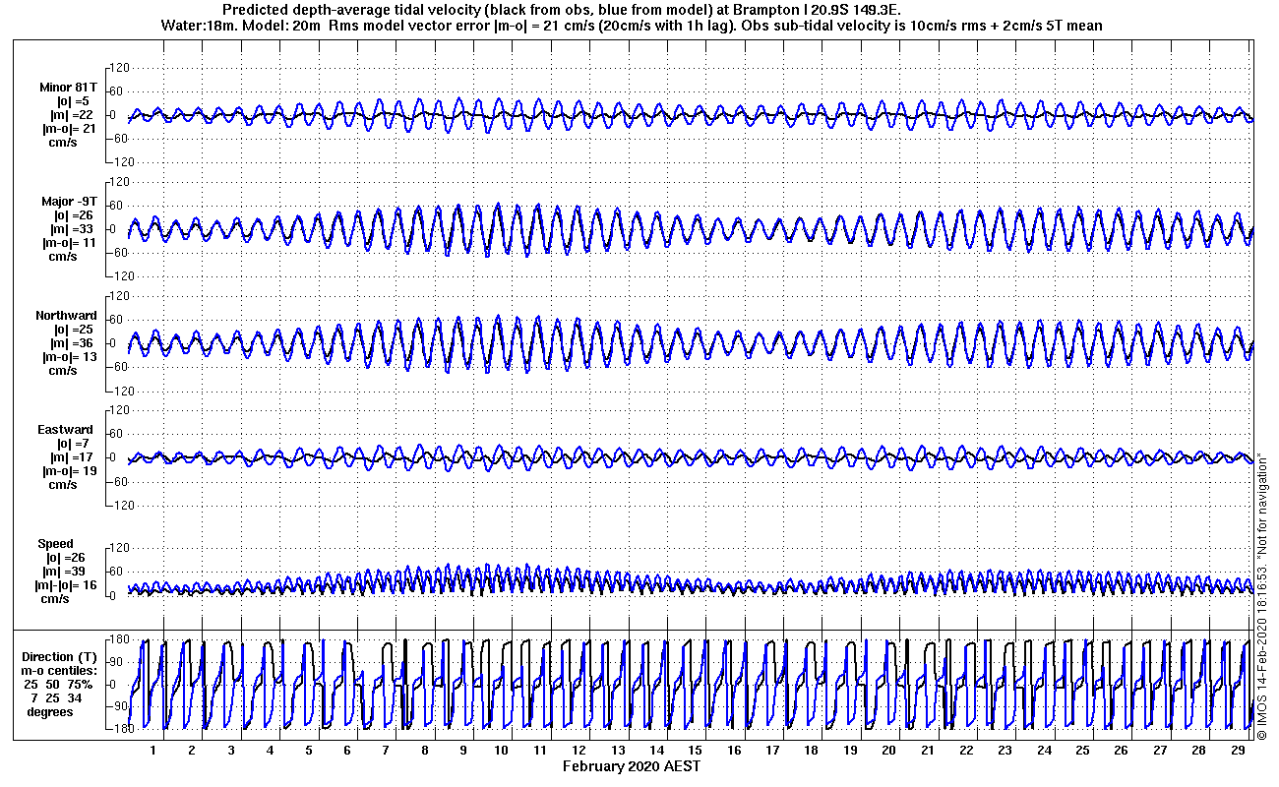This screenshot has width=1279, height=787.
Task: Click the 'Northward' panel label
Action: pyautogui.click(x=66, y=315)
